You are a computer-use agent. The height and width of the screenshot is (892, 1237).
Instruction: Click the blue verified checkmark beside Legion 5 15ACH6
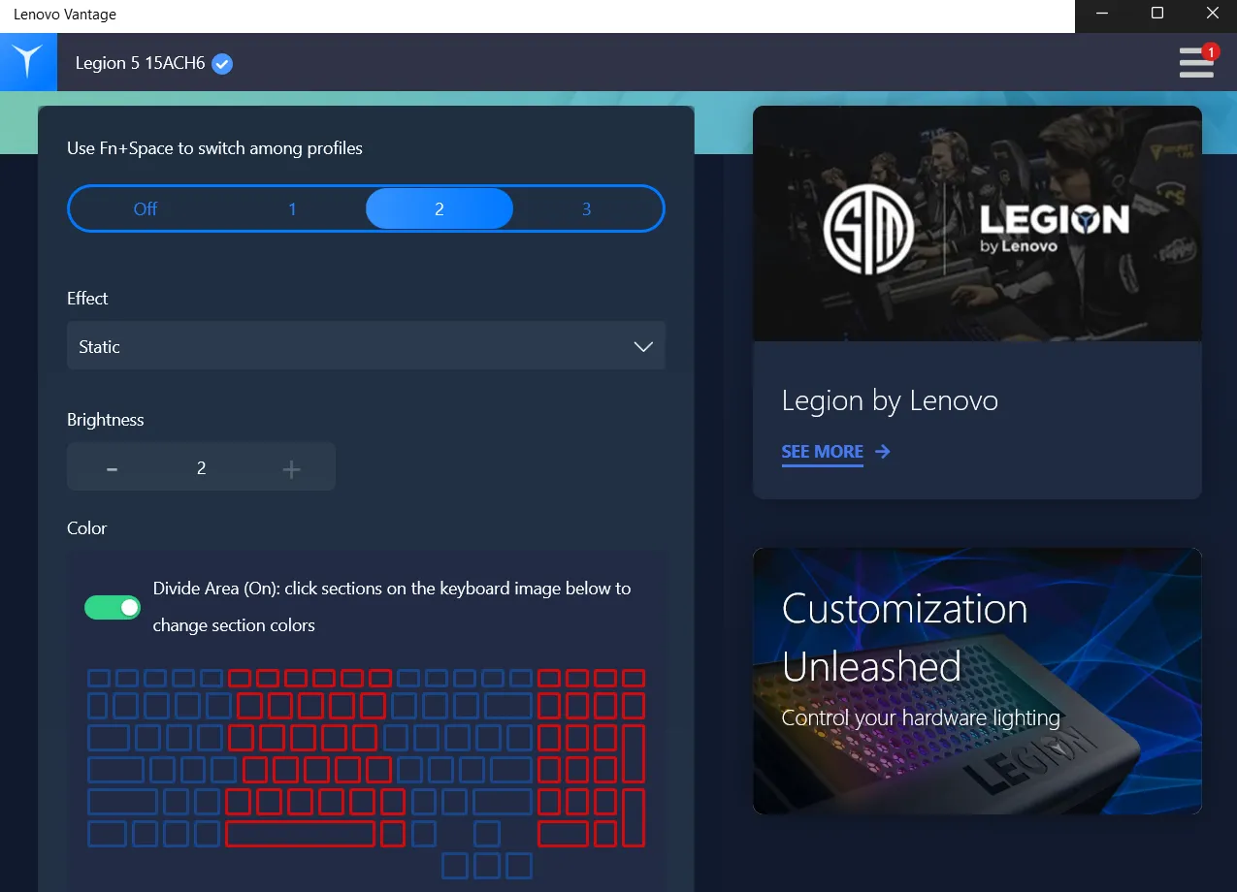point(222,64)
